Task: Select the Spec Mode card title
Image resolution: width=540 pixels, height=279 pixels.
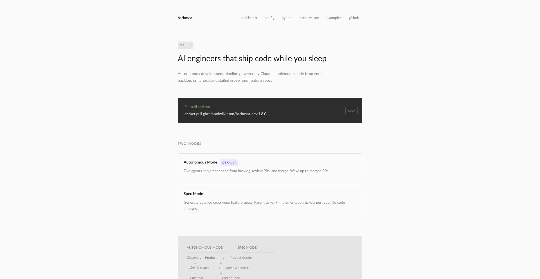Action: 193,194
